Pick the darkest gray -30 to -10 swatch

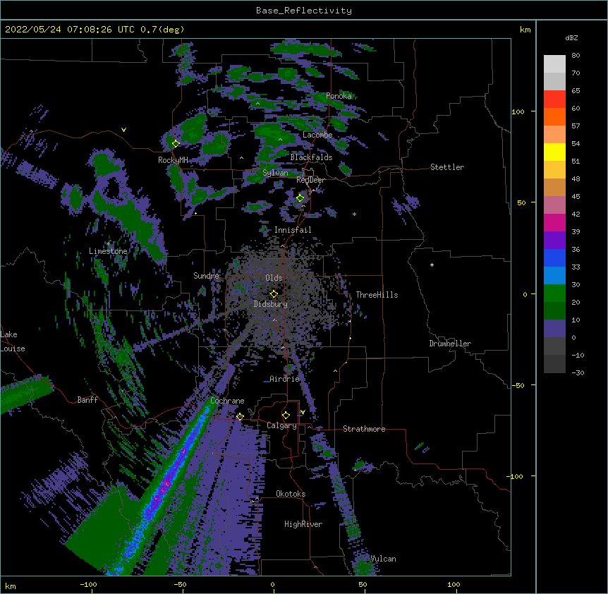coord(554,364)
